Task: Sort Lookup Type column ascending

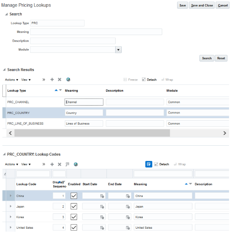Action: click(56, 90)
